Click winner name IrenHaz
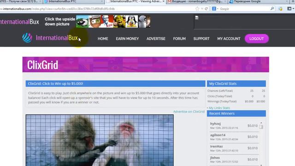 tap(216, 146)
